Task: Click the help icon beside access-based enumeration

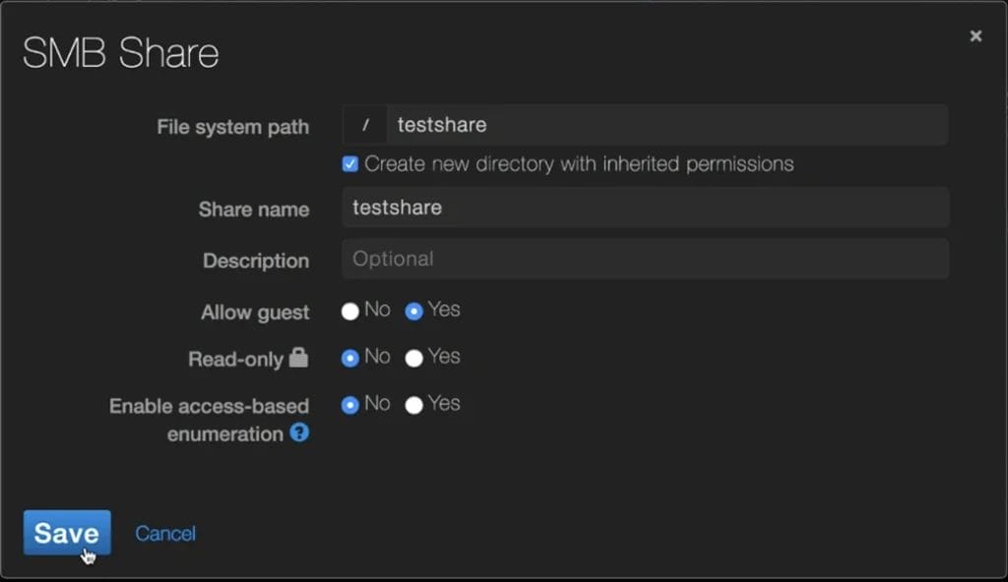Action: point(299,433)
